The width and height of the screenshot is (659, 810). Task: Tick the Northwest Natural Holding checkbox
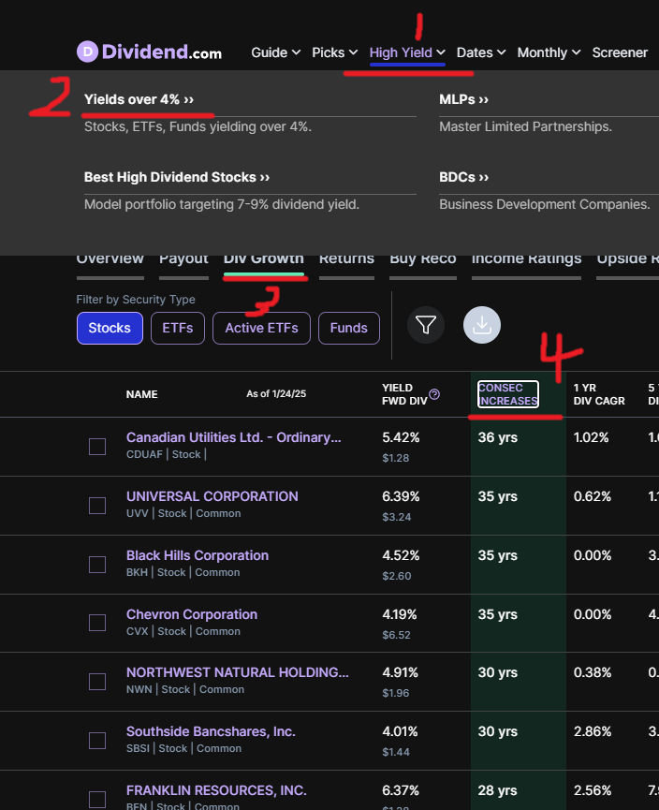click(x=97, y=682)
